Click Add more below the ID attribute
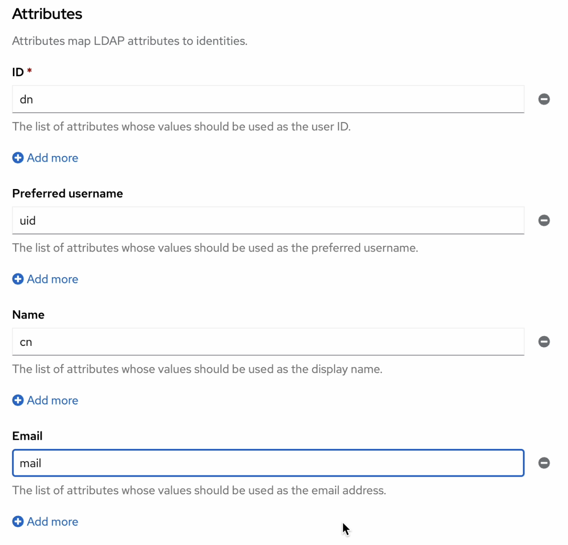This screenshot has width=568, height=545. point(52,157)
